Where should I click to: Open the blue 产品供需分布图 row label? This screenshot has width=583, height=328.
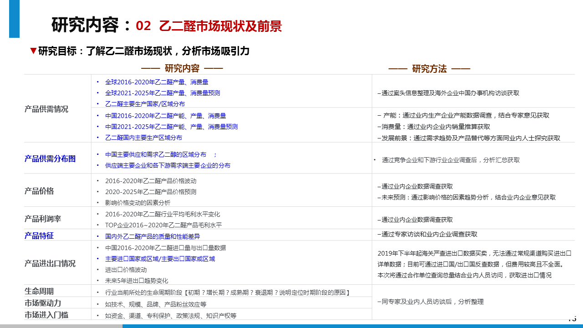[50, 159]
